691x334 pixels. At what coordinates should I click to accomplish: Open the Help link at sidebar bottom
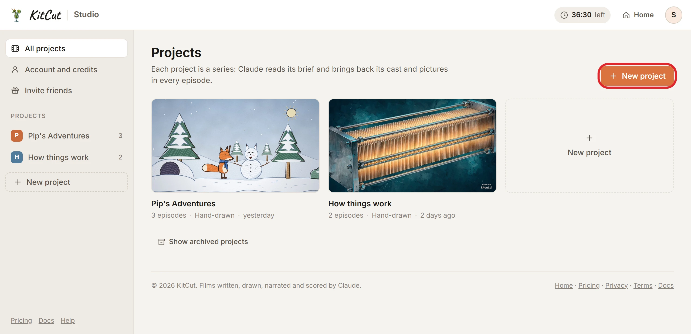pos(67,320)
